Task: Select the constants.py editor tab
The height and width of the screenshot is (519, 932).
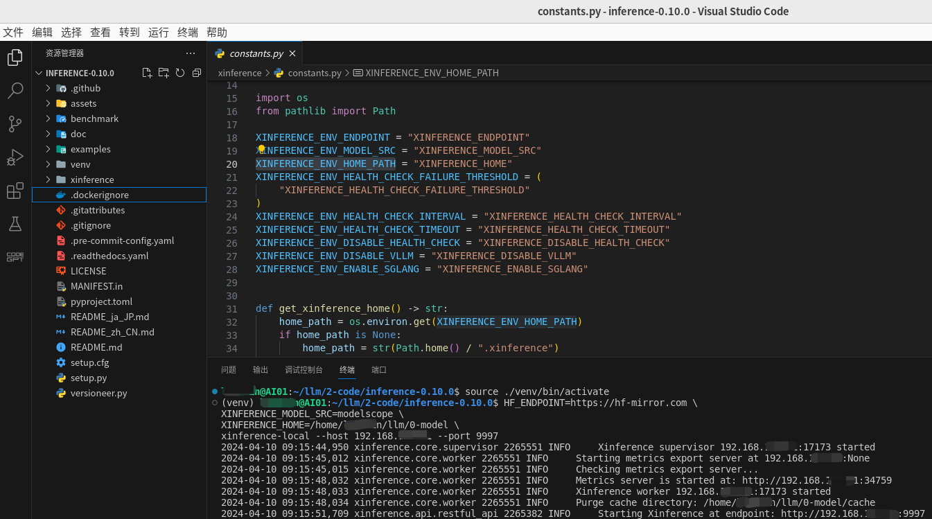Action: tap(256, 53)
